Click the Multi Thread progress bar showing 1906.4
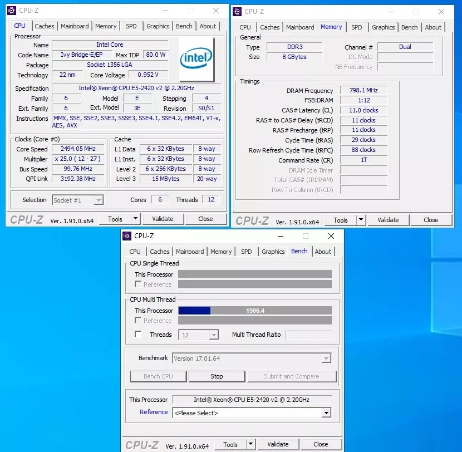The image size is (462, 452). click(255, 310)
